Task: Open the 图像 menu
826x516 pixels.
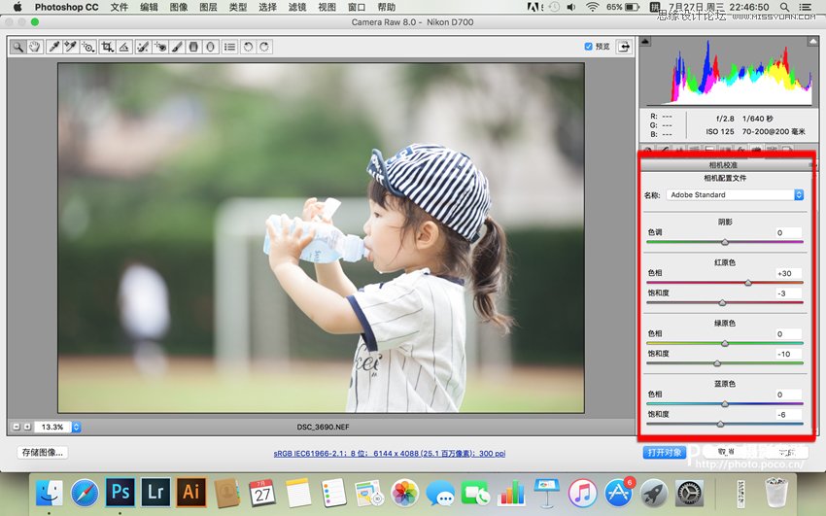Action: 179,8
